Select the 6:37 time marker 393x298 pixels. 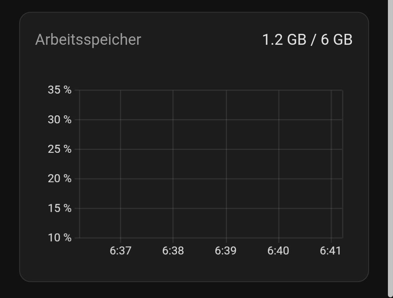coord(120,251)
